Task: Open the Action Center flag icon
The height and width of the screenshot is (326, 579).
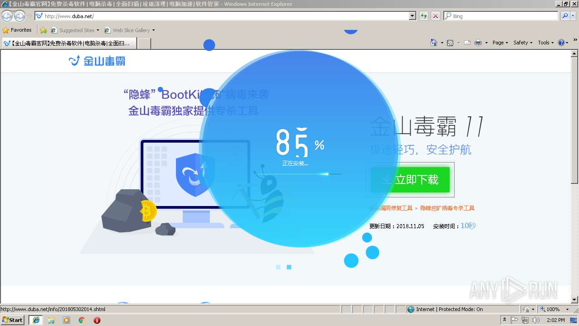Action: click(x=515, y=320)
